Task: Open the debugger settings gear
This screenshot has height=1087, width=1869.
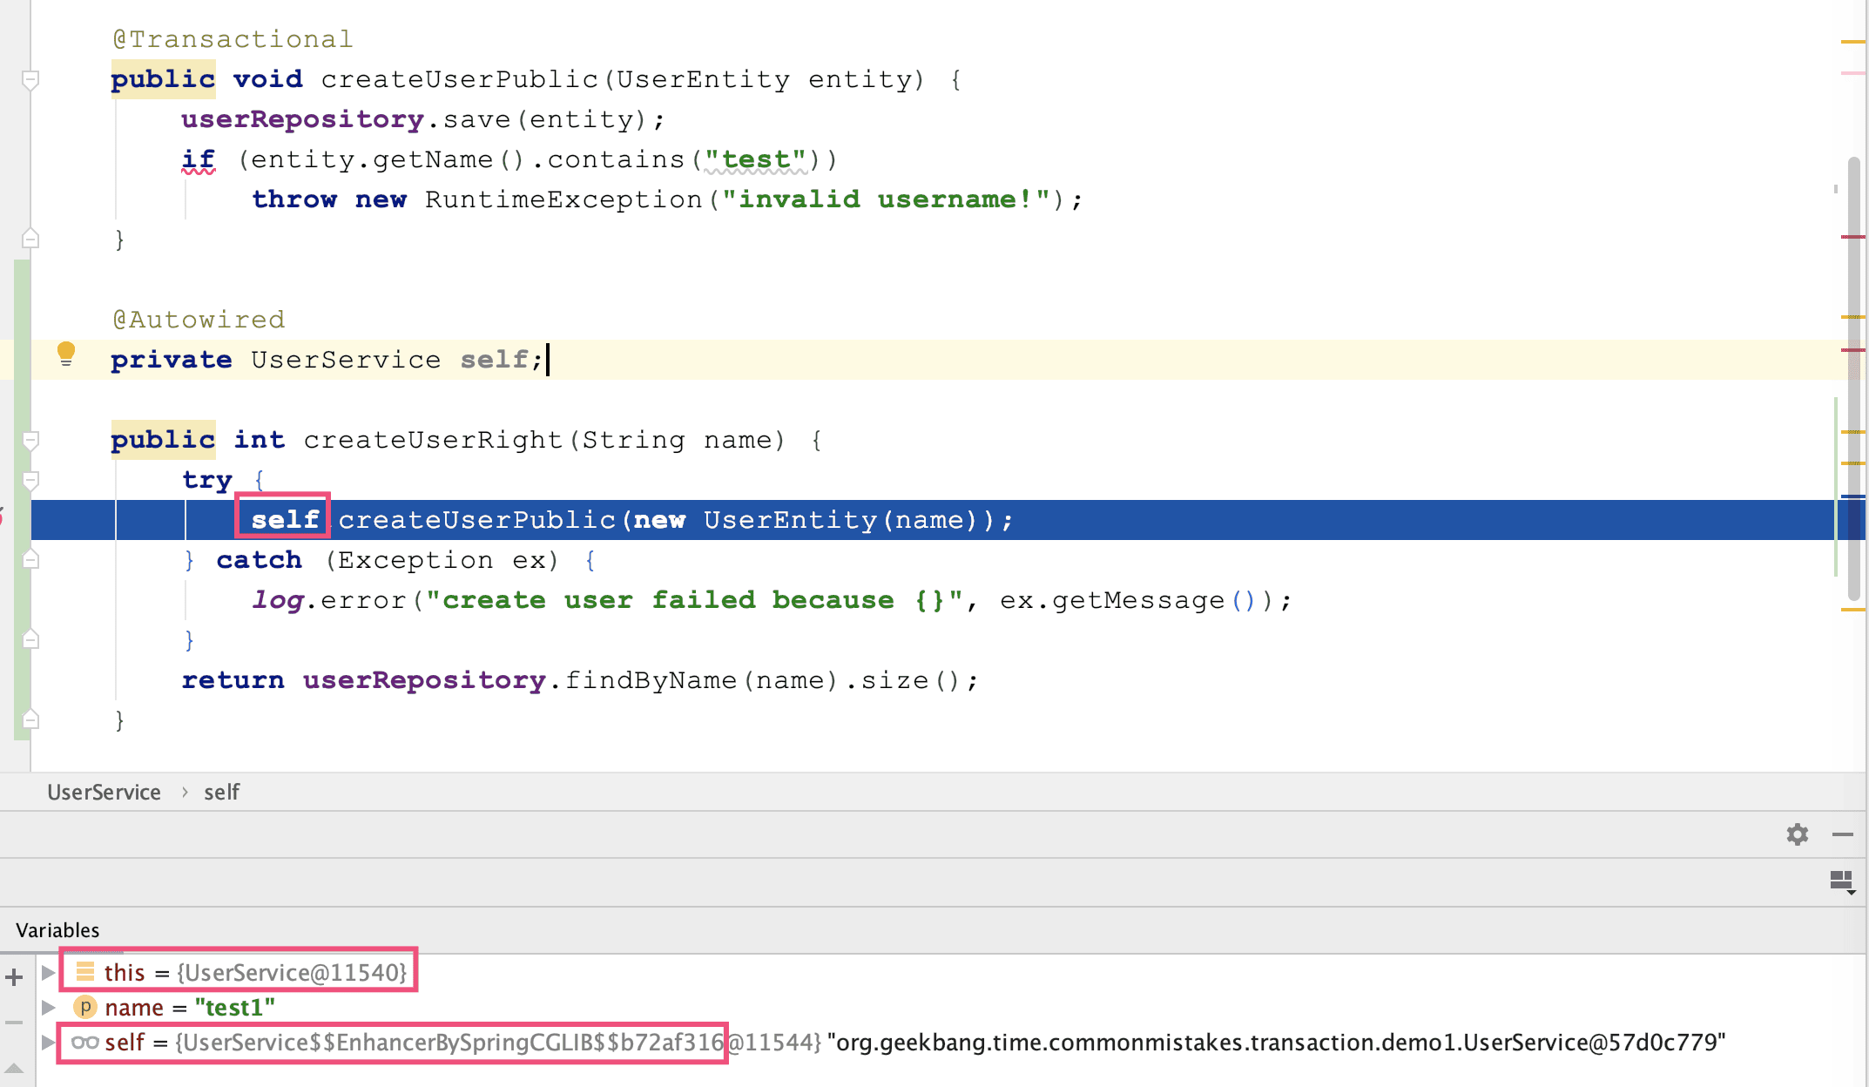Action: [1797, 834]
